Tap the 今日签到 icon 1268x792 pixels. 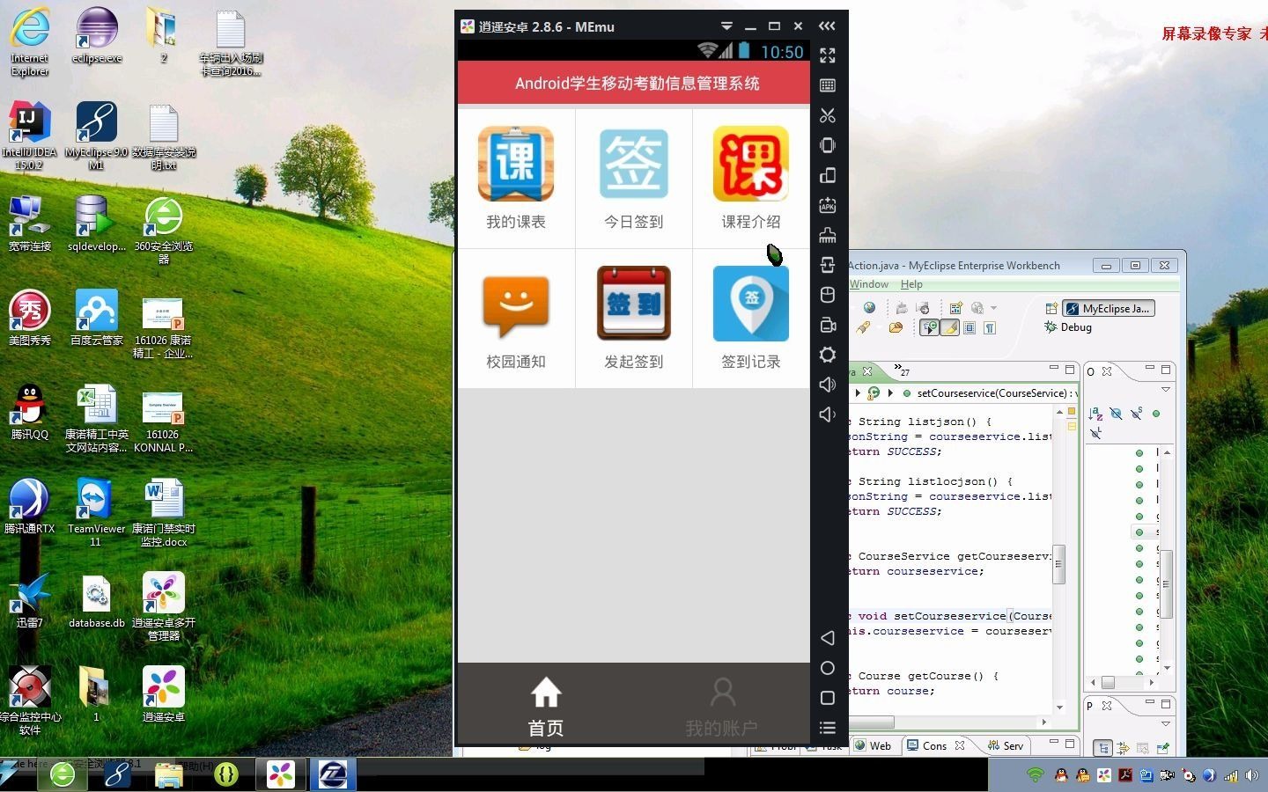pos(633,164)
